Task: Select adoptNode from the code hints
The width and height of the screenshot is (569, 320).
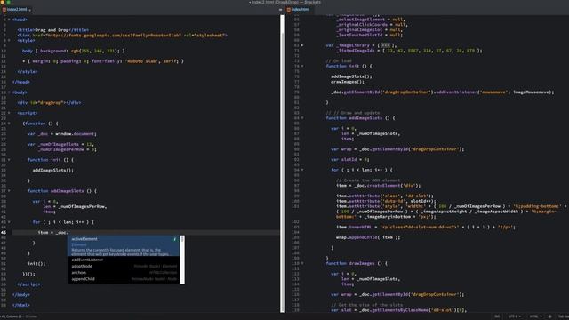Action: coord(124,267)
